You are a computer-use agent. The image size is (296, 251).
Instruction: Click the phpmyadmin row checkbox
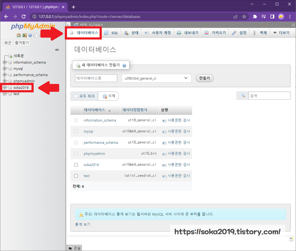(76, 154)
